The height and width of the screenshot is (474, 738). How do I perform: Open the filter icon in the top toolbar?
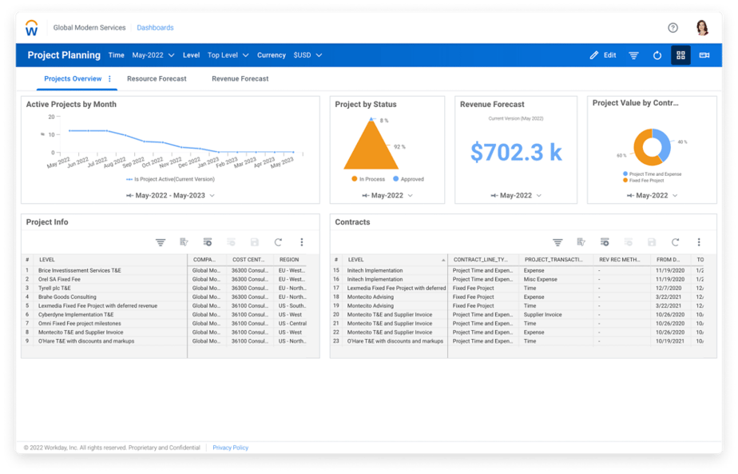point(633,55)
